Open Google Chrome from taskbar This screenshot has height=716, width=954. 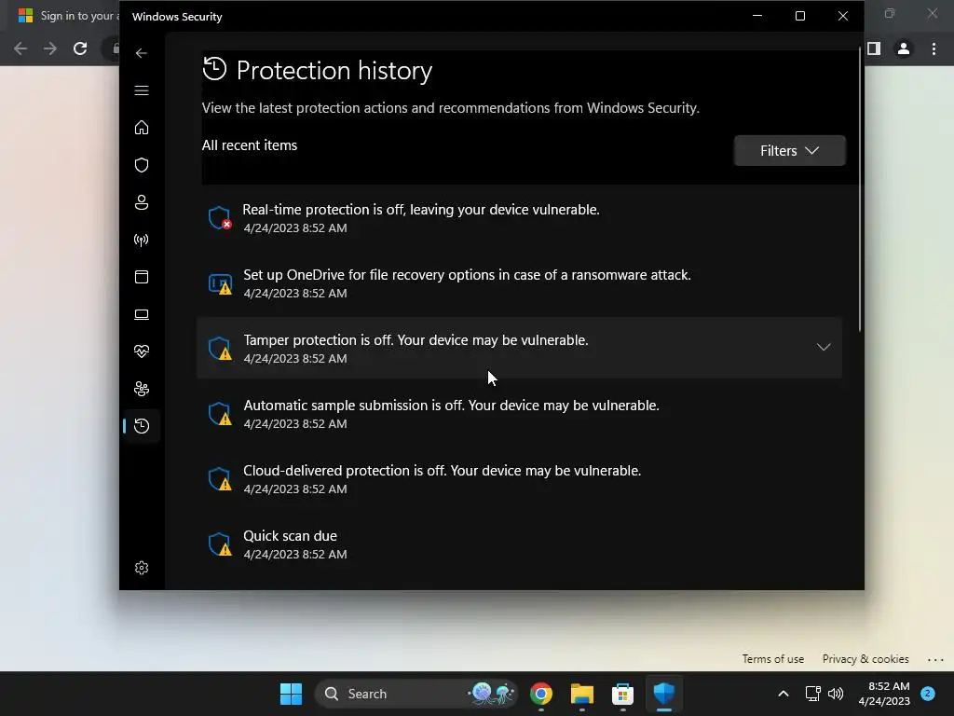click(541, 694)
